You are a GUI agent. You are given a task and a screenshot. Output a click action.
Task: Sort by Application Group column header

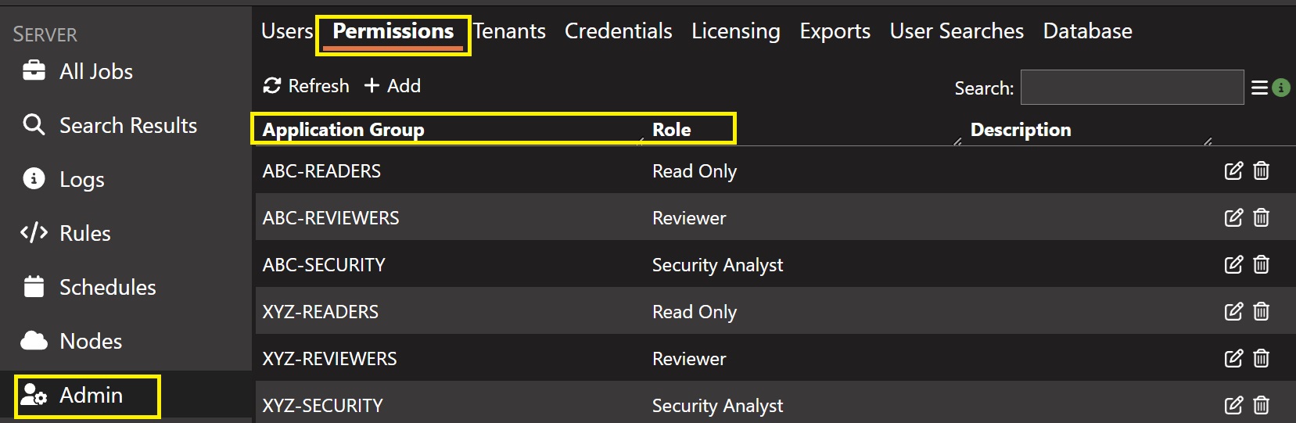tap(343, 130)
